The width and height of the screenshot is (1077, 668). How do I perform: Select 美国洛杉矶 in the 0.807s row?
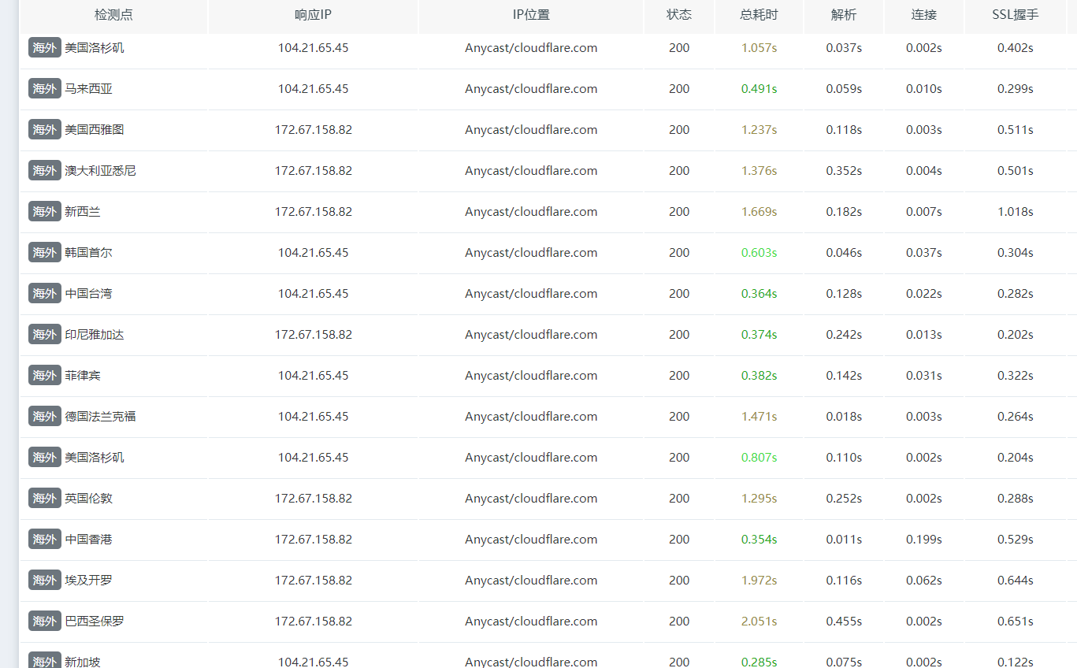click(95, 458)
